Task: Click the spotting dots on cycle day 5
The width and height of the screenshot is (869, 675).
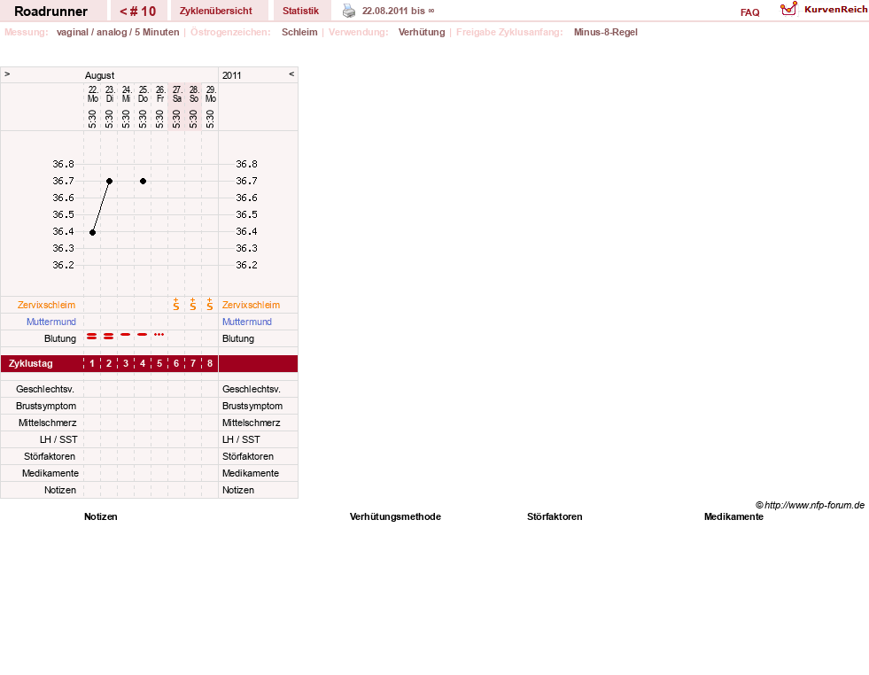Action: [159, 335]
